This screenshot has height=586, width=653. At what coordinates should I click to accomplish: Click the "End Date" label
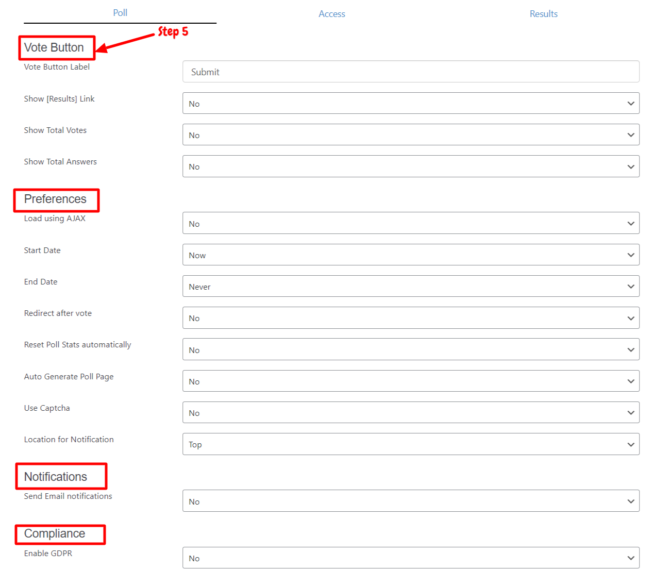pyautogui.click(x=41, y=282)
